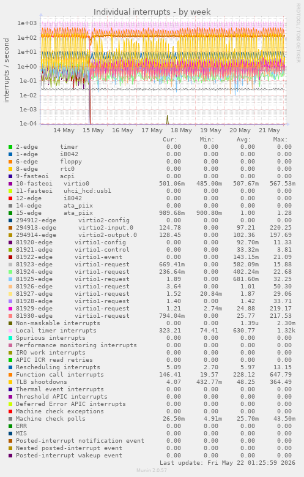Click the 1e+03 y-axis label
304x477 pixels.
pos(27,23)
